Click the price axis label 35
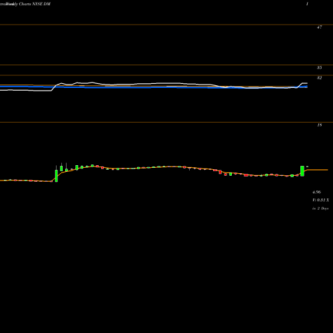333x333 pixels. click(x=319, y=68)
